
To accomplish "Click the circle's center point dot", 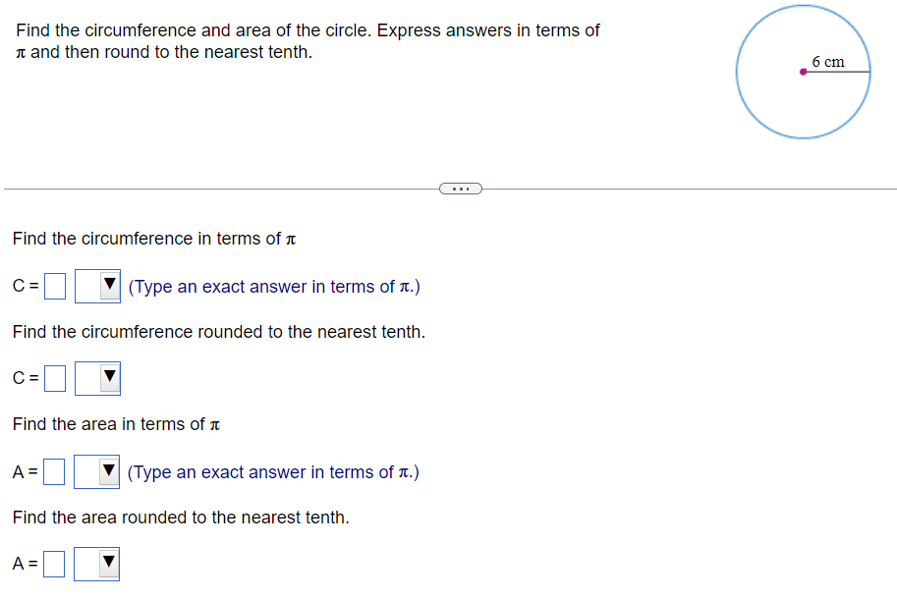I will pos(804,73).
